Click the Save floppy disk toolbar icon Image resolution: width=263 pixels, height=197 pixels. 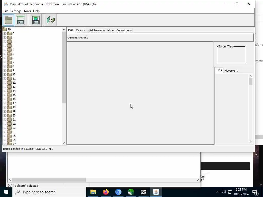click(x=21, y=20)
